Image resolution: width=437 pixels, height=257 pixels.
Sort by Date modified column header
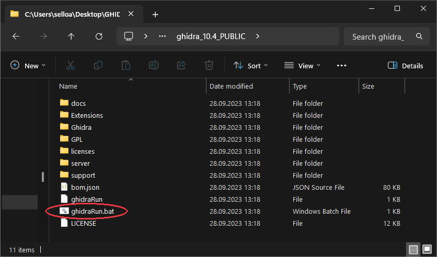pos(231,87)
